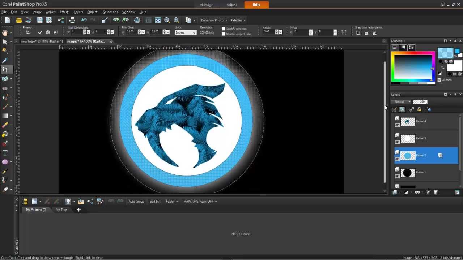Screen dimensions: 463x260
Task: Expand the pixel width dropdown arrow
Action: 88,32
